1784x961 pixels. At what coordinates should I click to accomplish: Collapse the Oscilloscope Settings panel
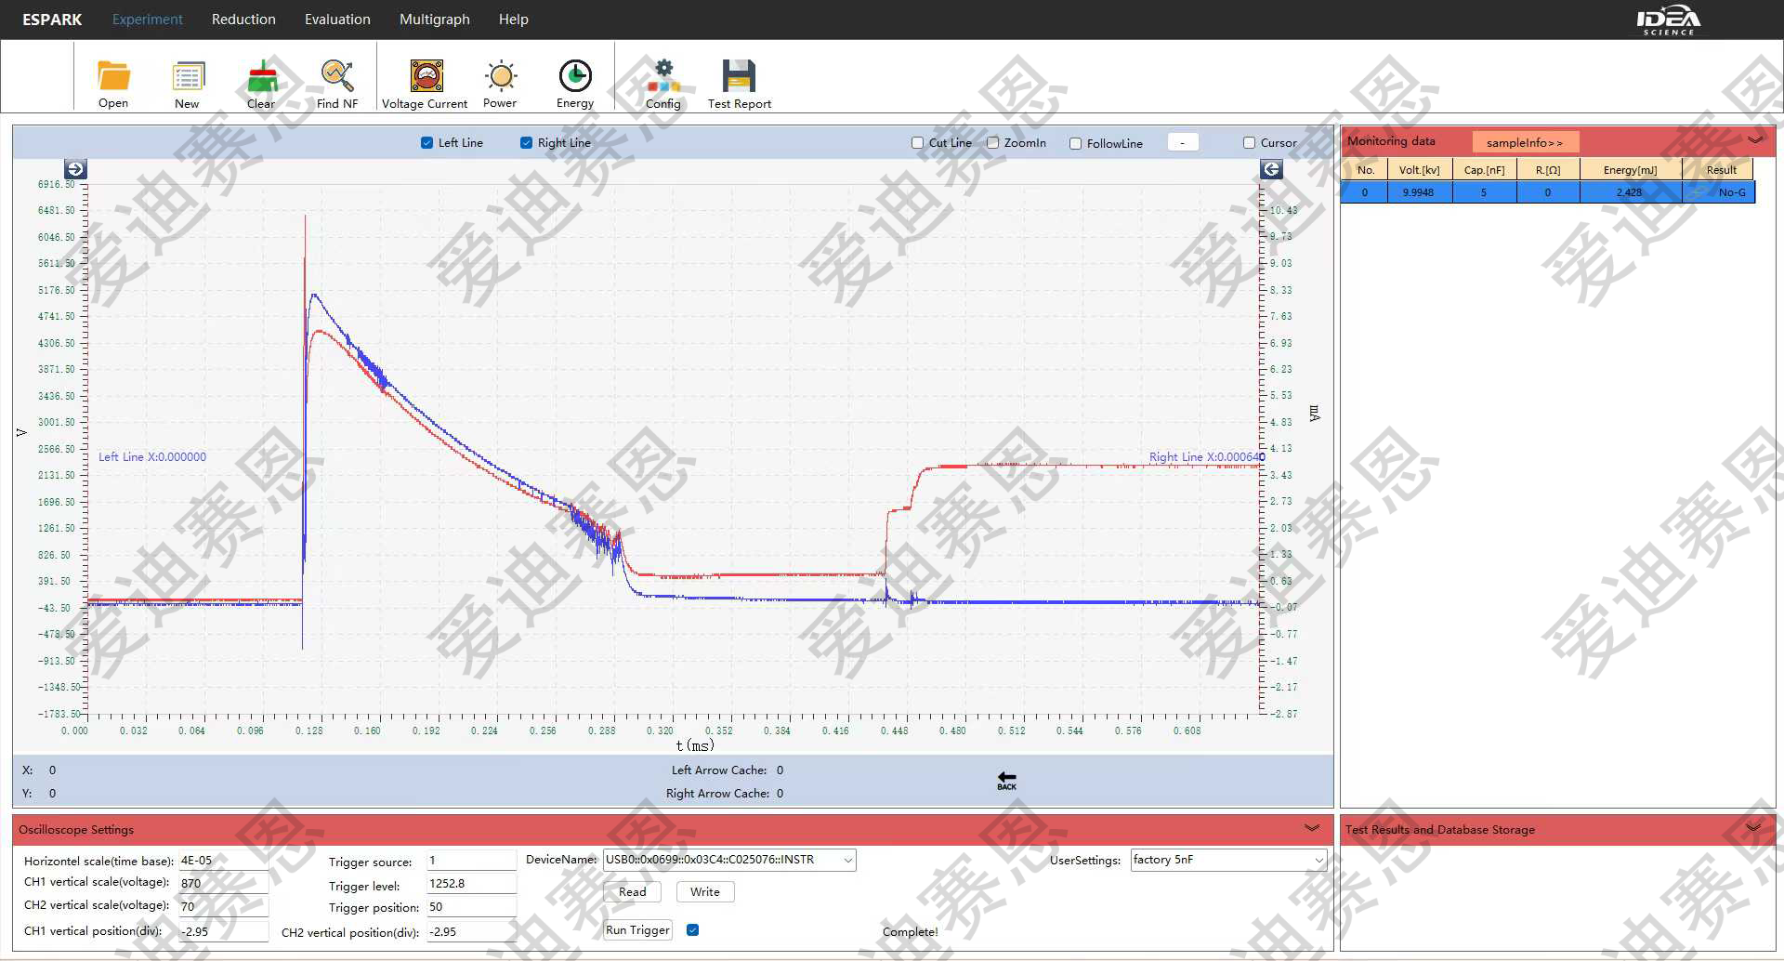[1311, 828]
